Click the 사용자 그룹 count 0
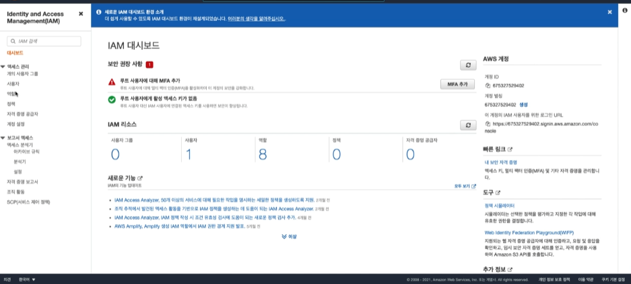The height and width of the screenshot is (284, 631). pyautogui.click(x=115, y=155)
